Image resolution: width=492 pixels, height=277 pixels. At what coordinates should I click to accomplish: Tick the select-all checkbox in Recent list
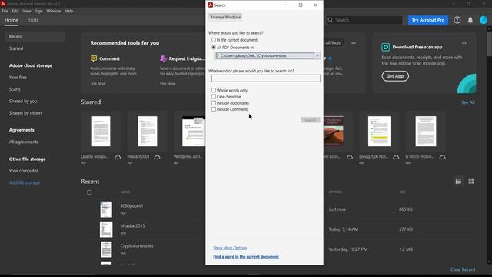click(89, 192)
